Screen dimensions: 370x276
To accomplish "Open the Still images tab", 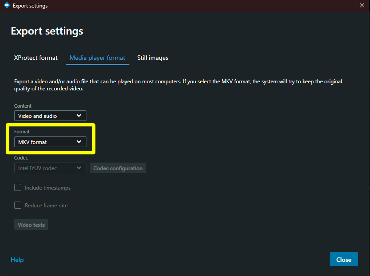I will coord(153,58).
